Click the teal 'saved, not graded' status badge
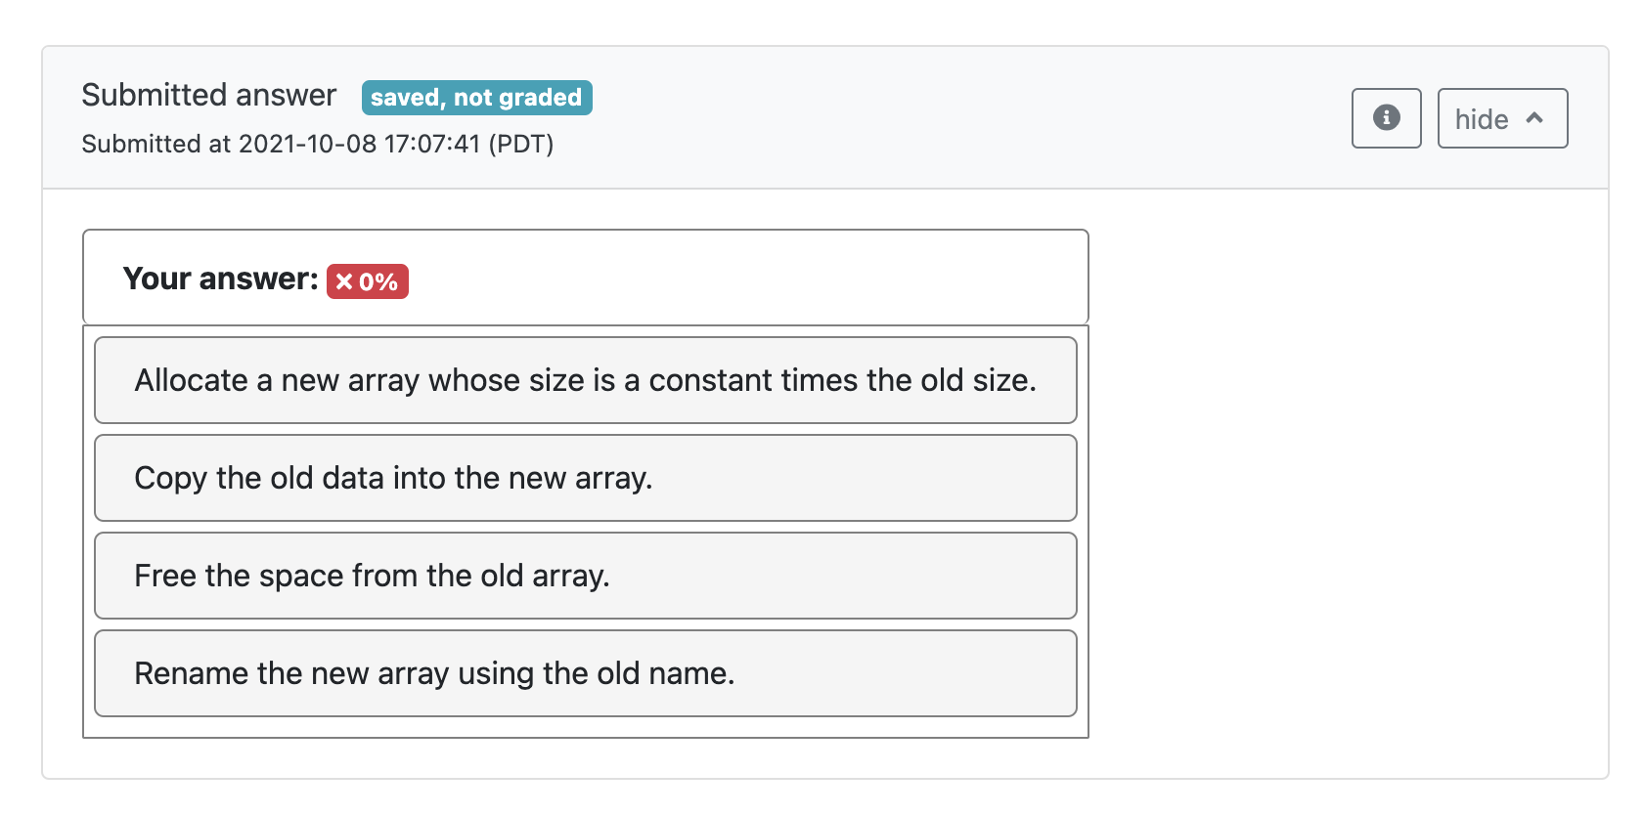This screenshot has height=815, width=1643. (x=476, y=97)
